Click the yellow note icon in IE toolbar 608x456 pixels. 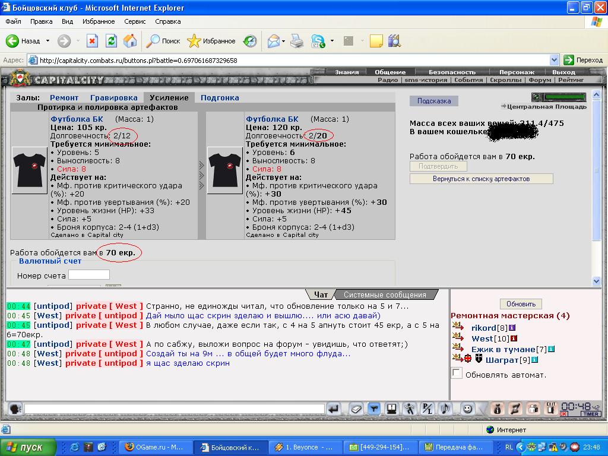(376, 41)
